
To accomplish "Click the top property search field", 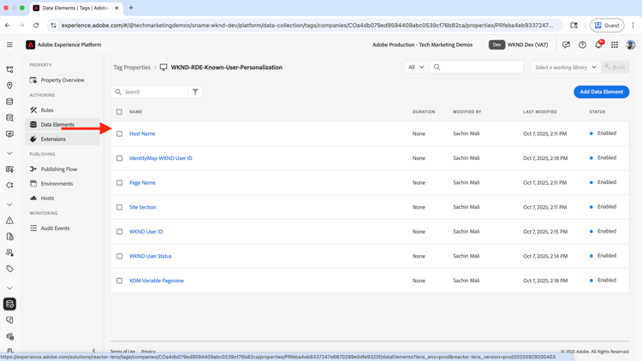I will [476, 67].
